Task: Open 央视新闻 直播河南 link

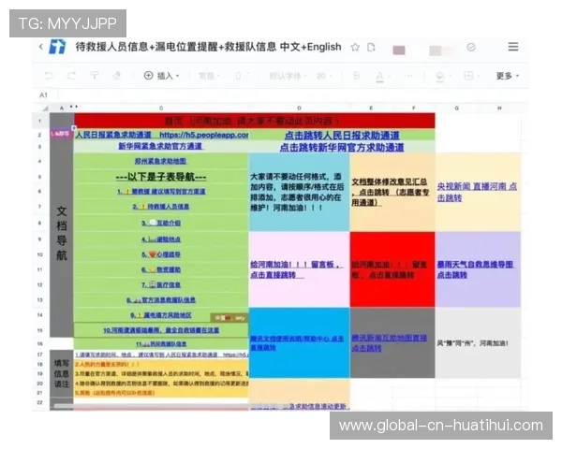Action: [477, 193]
